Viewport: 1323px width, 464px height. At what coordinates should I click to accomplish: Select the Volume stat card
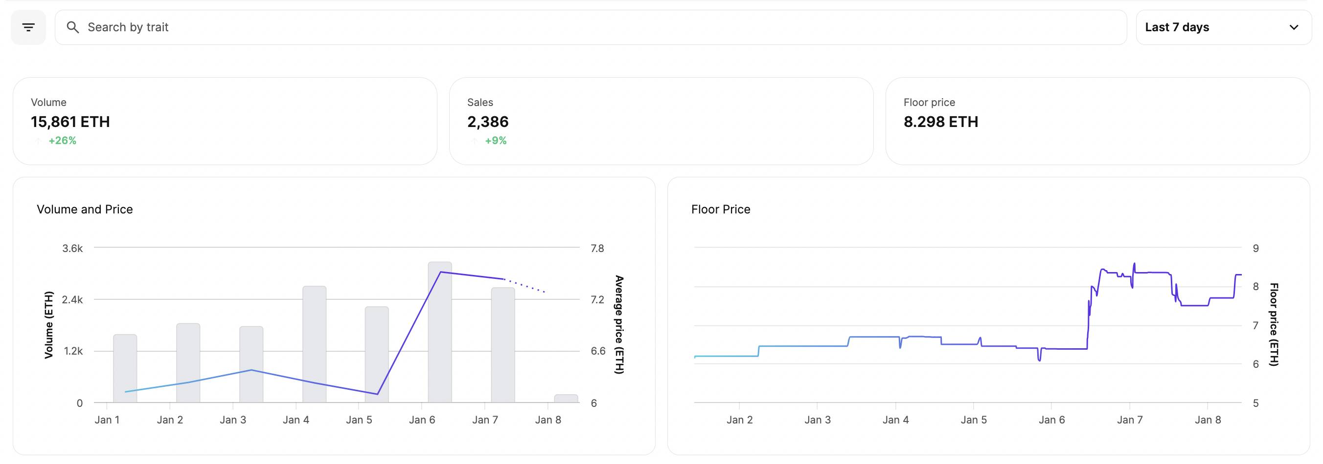[x=225, y=121]
